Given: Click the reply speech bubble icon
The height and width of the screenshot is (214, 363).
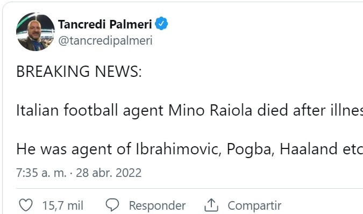Looking at the screenshot, I should point(112,205).
